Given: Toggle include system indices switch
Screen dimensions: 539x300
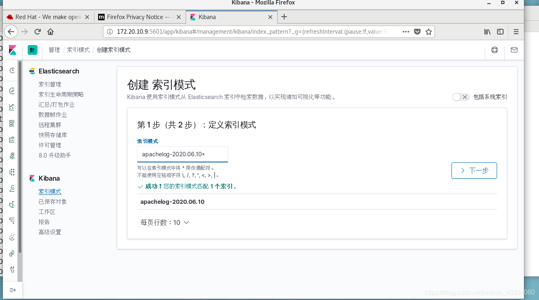Looking at the screenshot, I should point(461,97).
